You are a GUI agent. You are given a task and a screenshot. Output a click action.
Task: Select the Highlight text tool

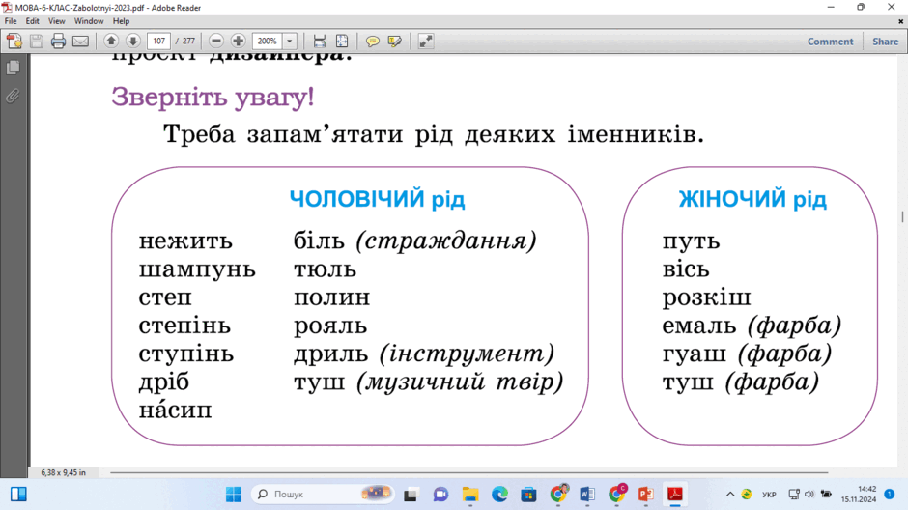[x=395, y=42]
